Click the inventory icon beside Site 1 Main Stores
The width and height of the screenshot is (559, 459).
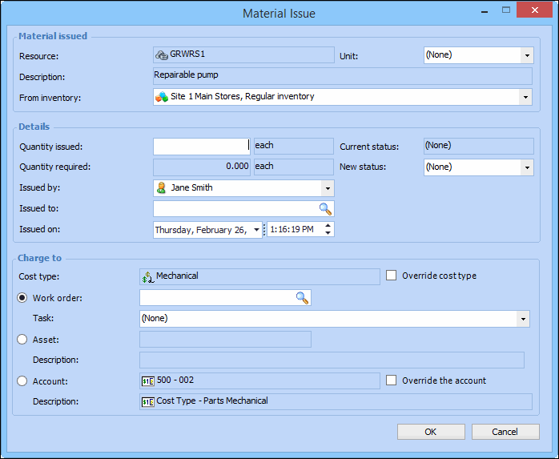point(162,97)
